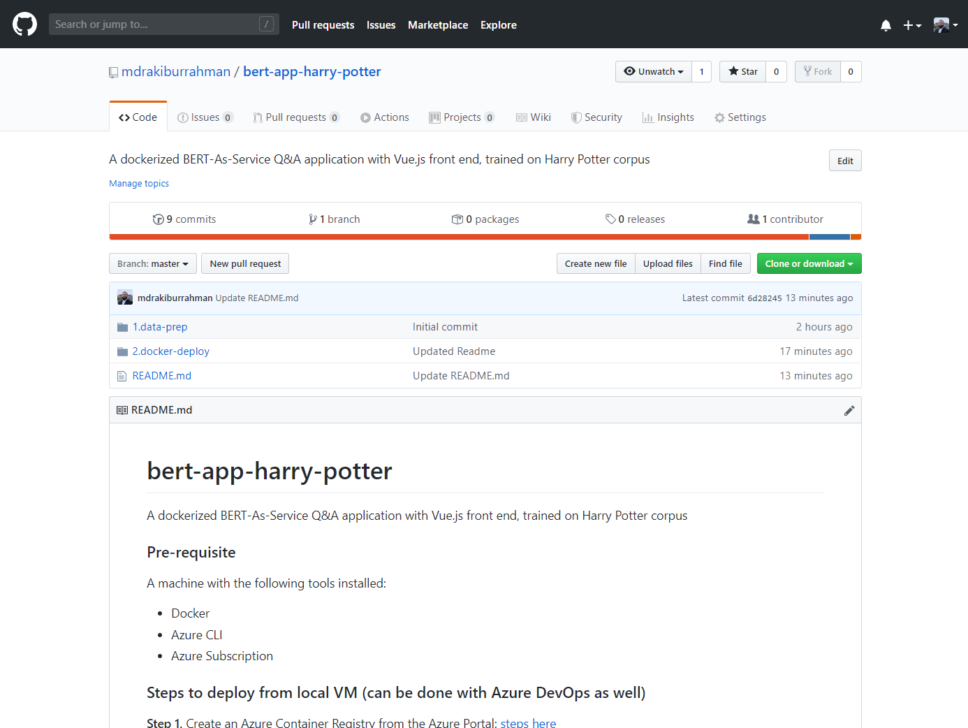
Task: Open the Projects tab
Action: click(x=462, y=117)
